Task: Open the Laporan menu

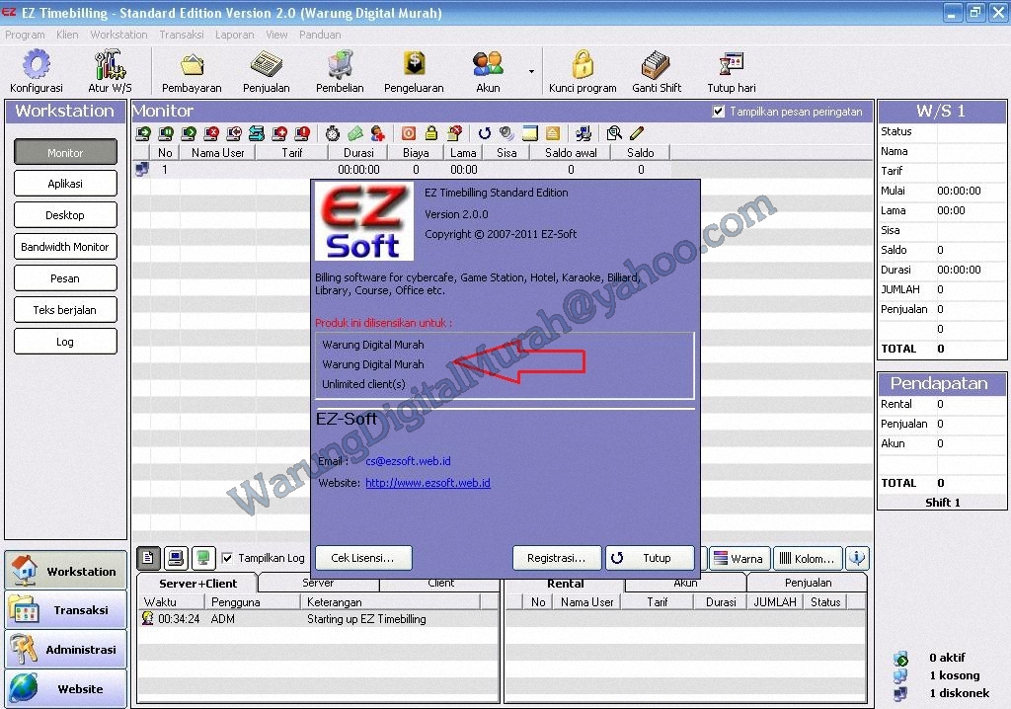Action: point(235,35)
